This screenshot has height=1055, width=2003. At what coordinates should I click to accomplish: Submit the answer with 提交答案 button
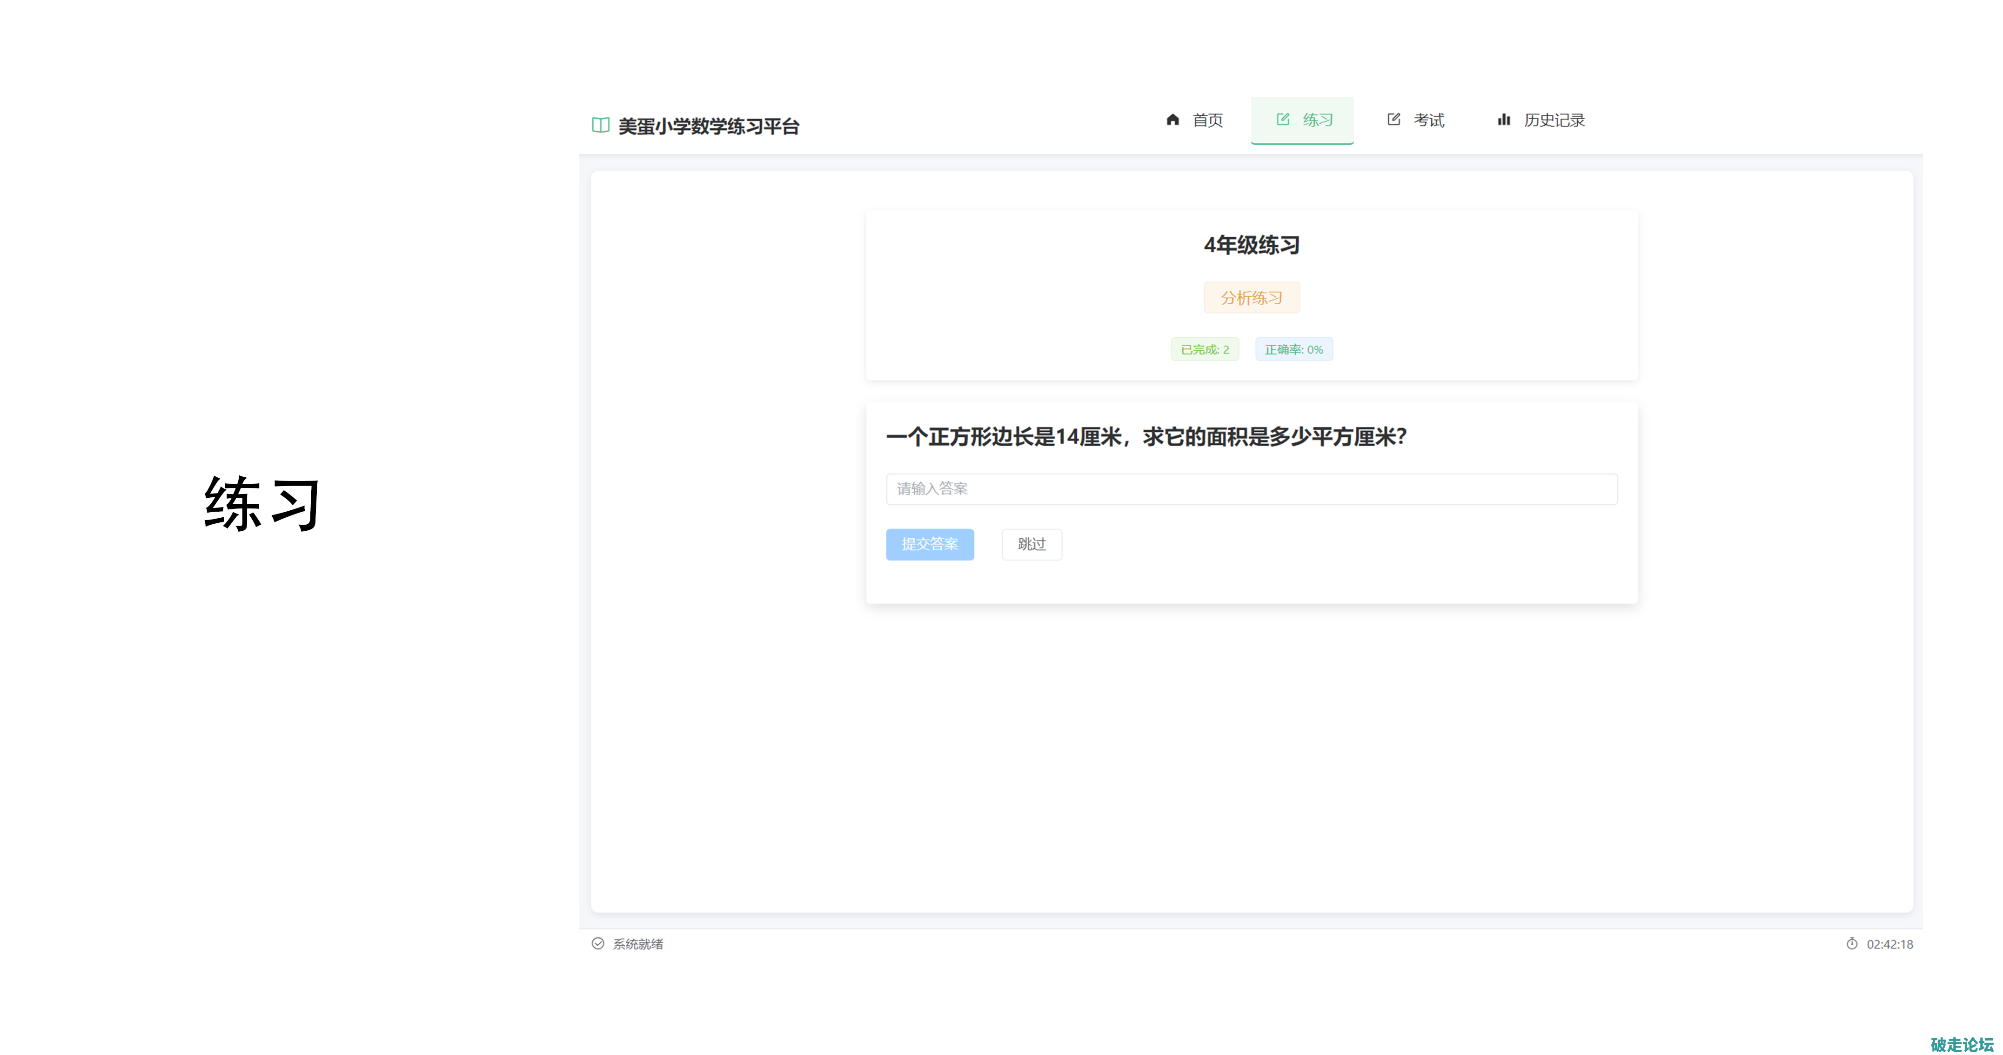click(x=930, y=544)
